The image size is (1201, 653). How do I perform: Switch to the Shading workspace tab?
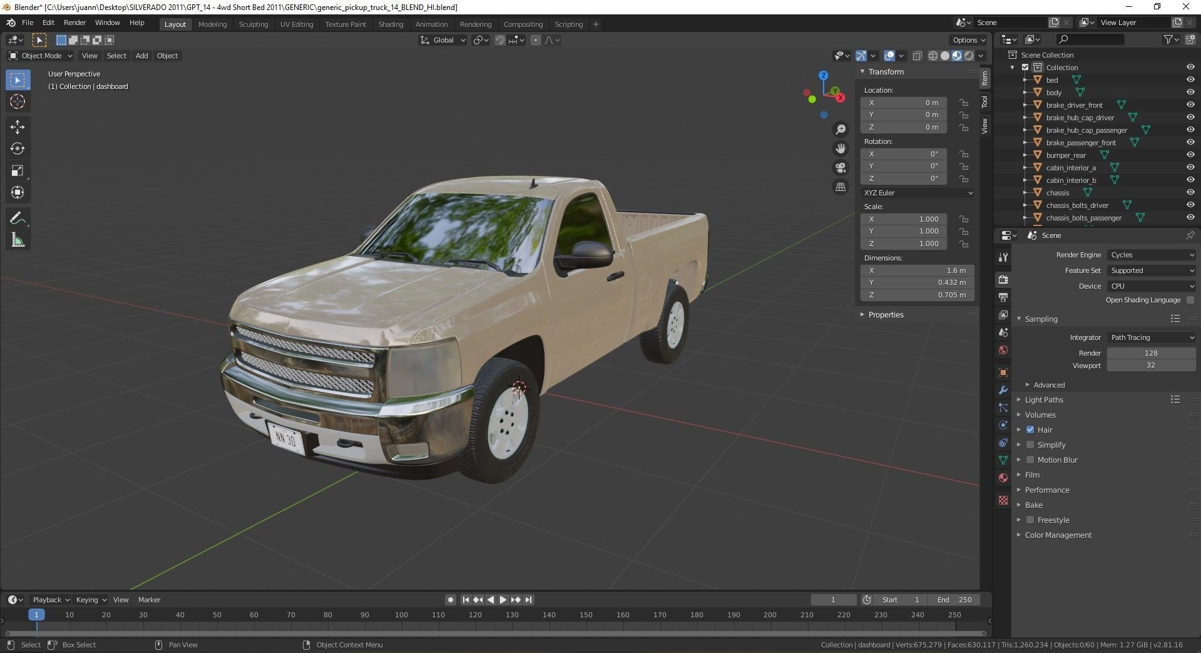coord(391,24)
